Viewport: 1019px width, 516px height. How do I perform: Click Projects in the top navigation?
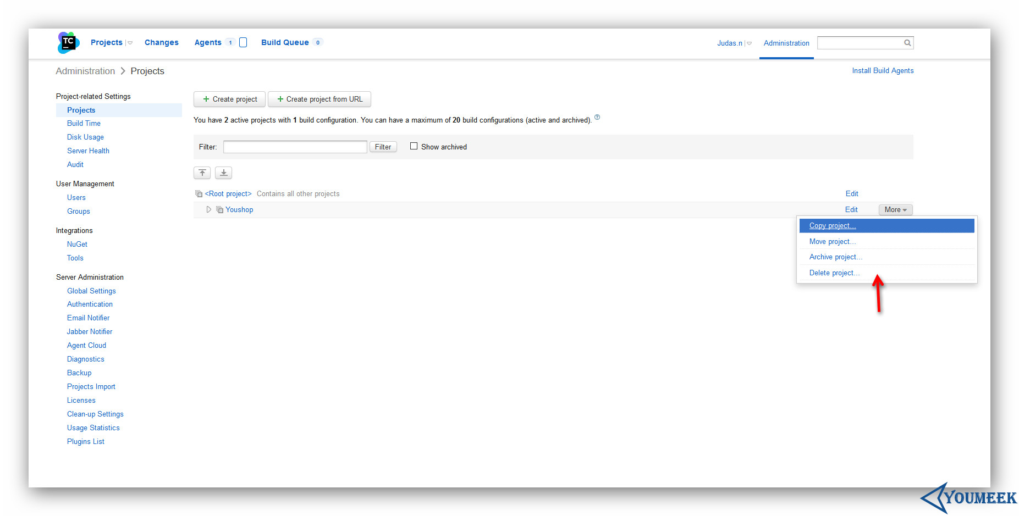(107, 42)
